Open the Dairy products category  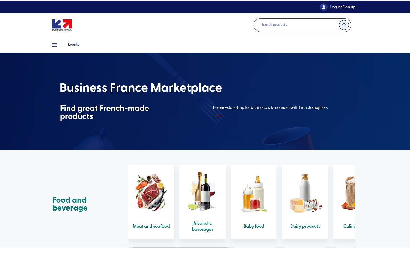click(305, 226)
